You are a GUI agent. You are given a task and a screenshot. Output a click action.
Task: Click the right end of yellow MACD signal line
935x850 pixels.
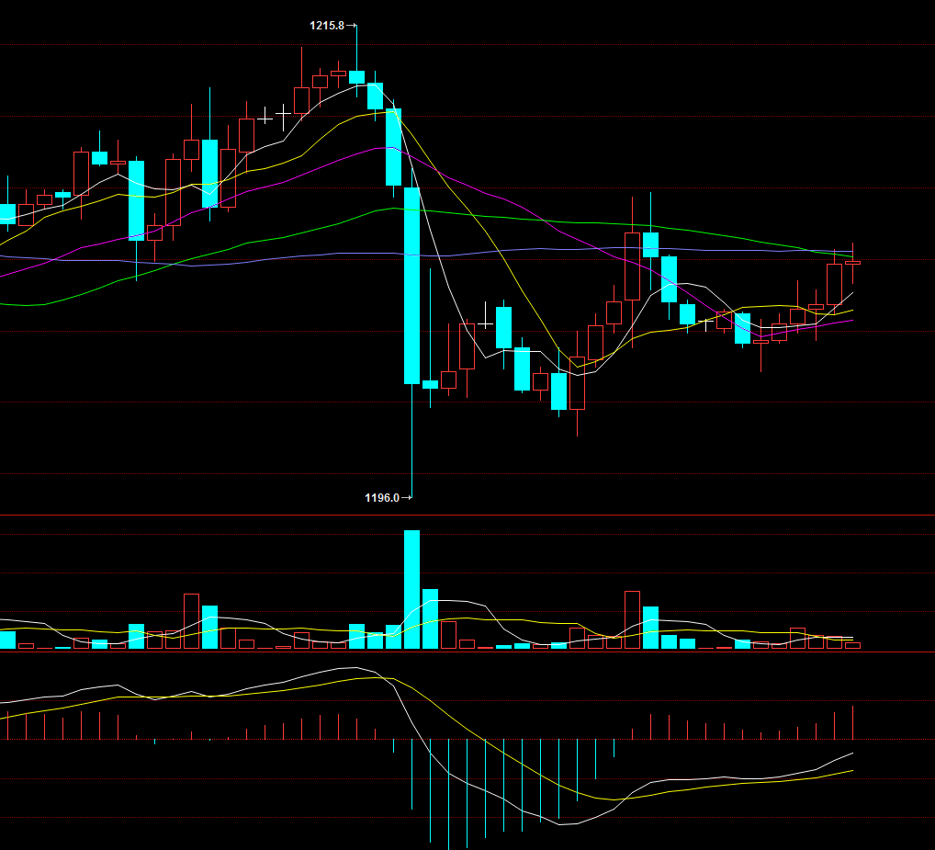852,770
